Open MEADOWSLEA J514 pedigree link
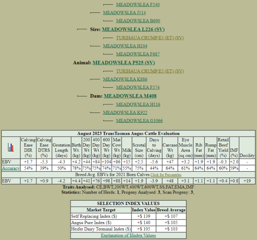This screenshot has width=257, height=240. pyautogui.click(x=124, y=12)
